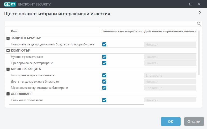The image size is (207, 129).
Task: Click the horizontal scrollbar thumb
Action: tap(76, 105)
